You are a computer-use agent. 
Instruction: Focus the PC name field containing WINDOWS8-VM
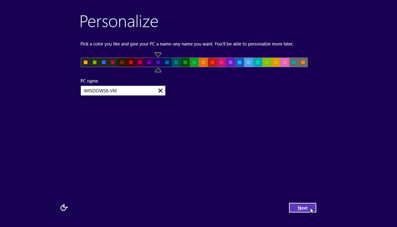tap(123, 91)
